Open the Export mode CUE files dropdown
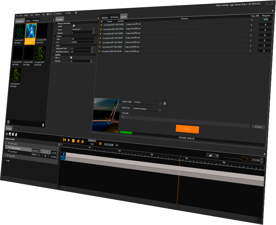The width and height of the screenshot is (276, 225). (147, 103)
